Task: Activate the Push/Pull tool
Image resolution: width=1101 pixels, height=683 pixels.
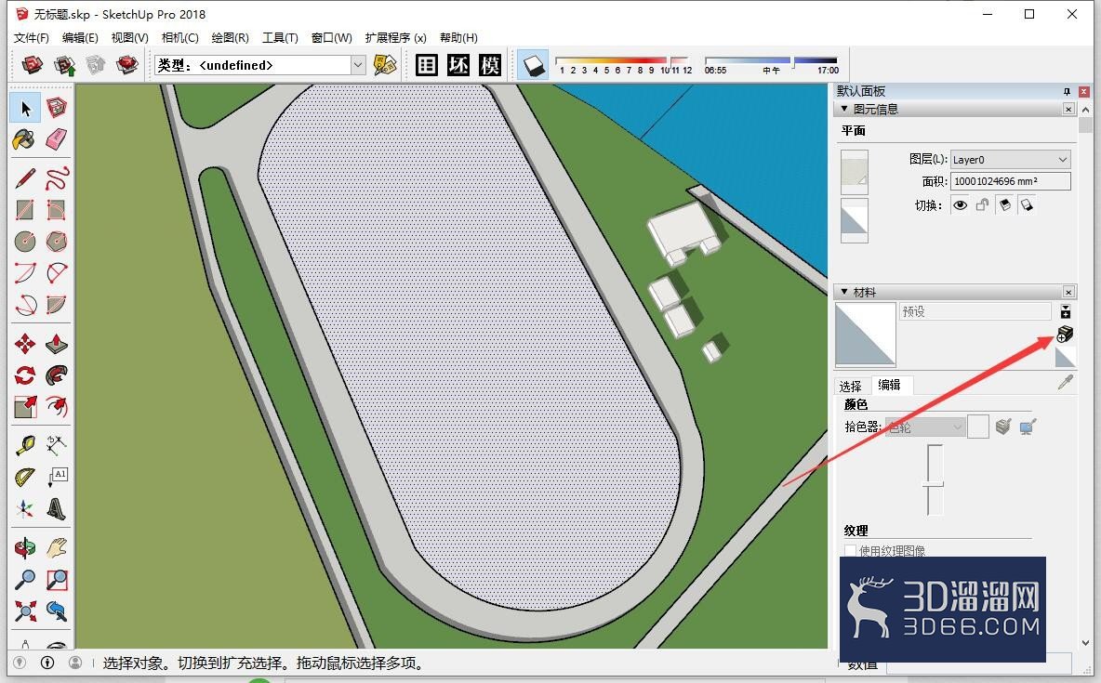Action: [56, 344]
